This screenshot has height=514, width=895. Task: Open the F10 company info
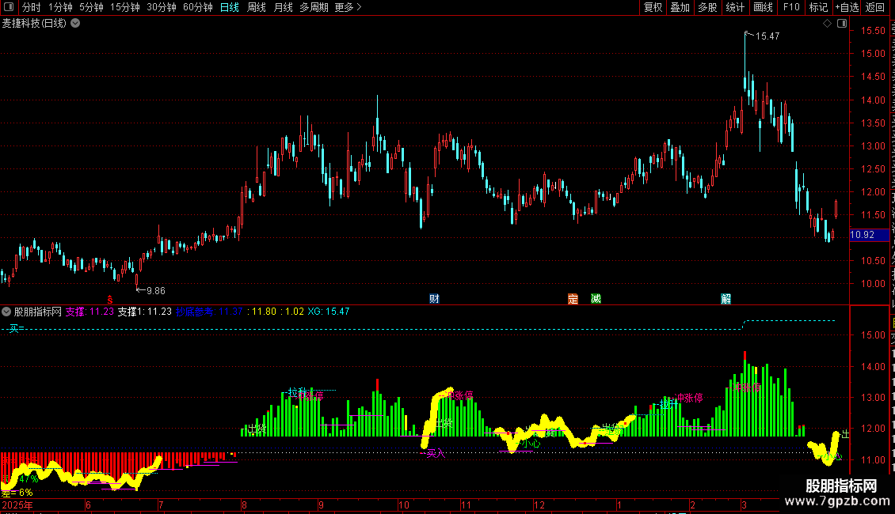click(x=791, y=7)
